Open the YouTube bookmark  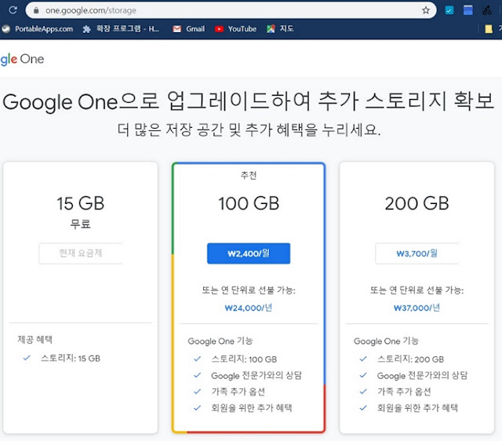[235, 29]
